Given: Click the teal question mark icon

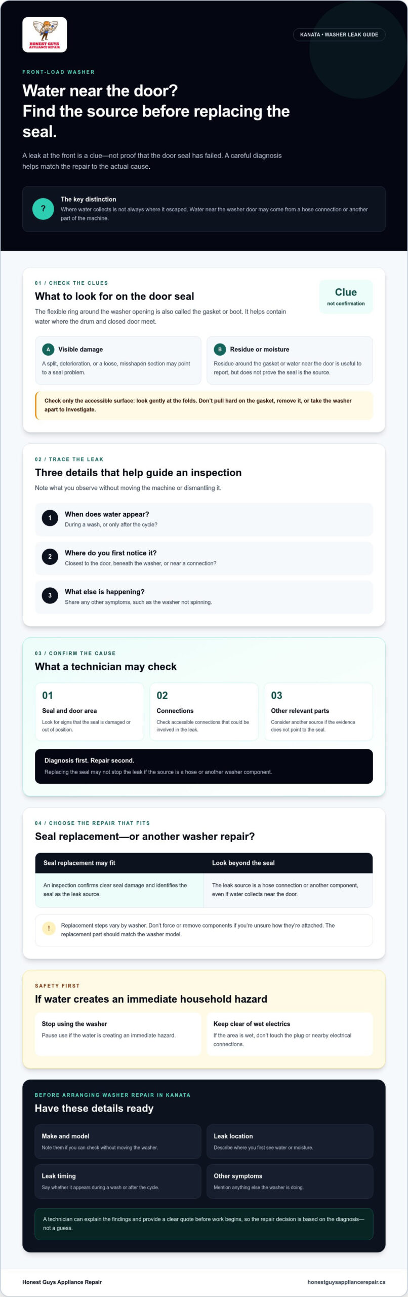Looking at the screenshot, I should (x=43, y=209).
